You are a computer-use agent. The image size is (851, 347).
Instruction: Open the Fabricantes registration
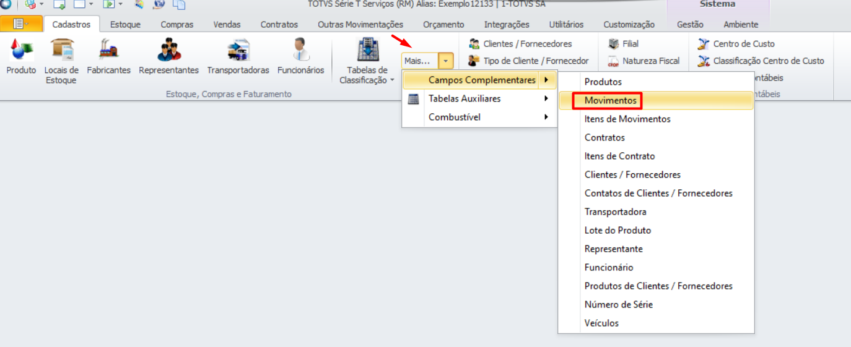click(x=109, y=57)
